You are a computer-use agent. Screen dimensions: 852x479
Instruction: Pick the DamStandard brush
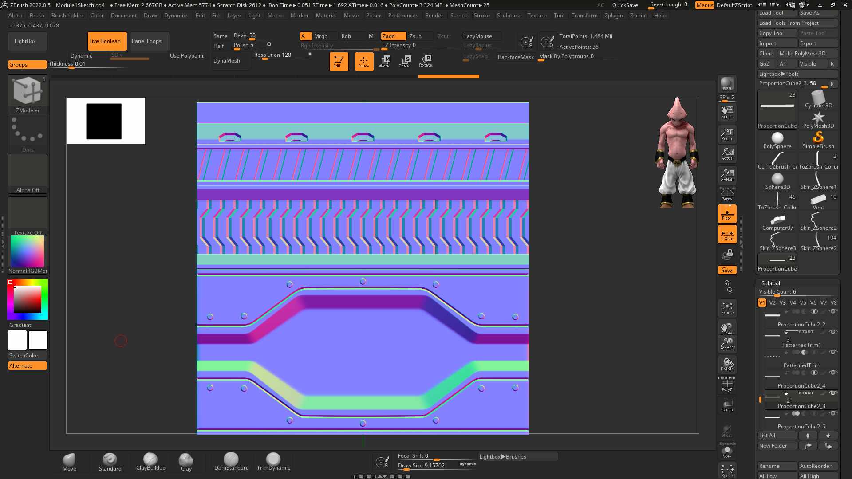(x=231, y=462)
